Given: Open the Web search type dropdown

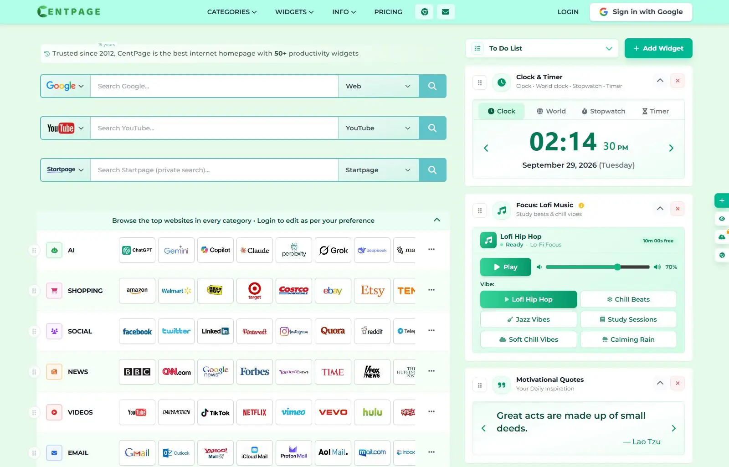Looking at the screenshot, I should point(378,86).
